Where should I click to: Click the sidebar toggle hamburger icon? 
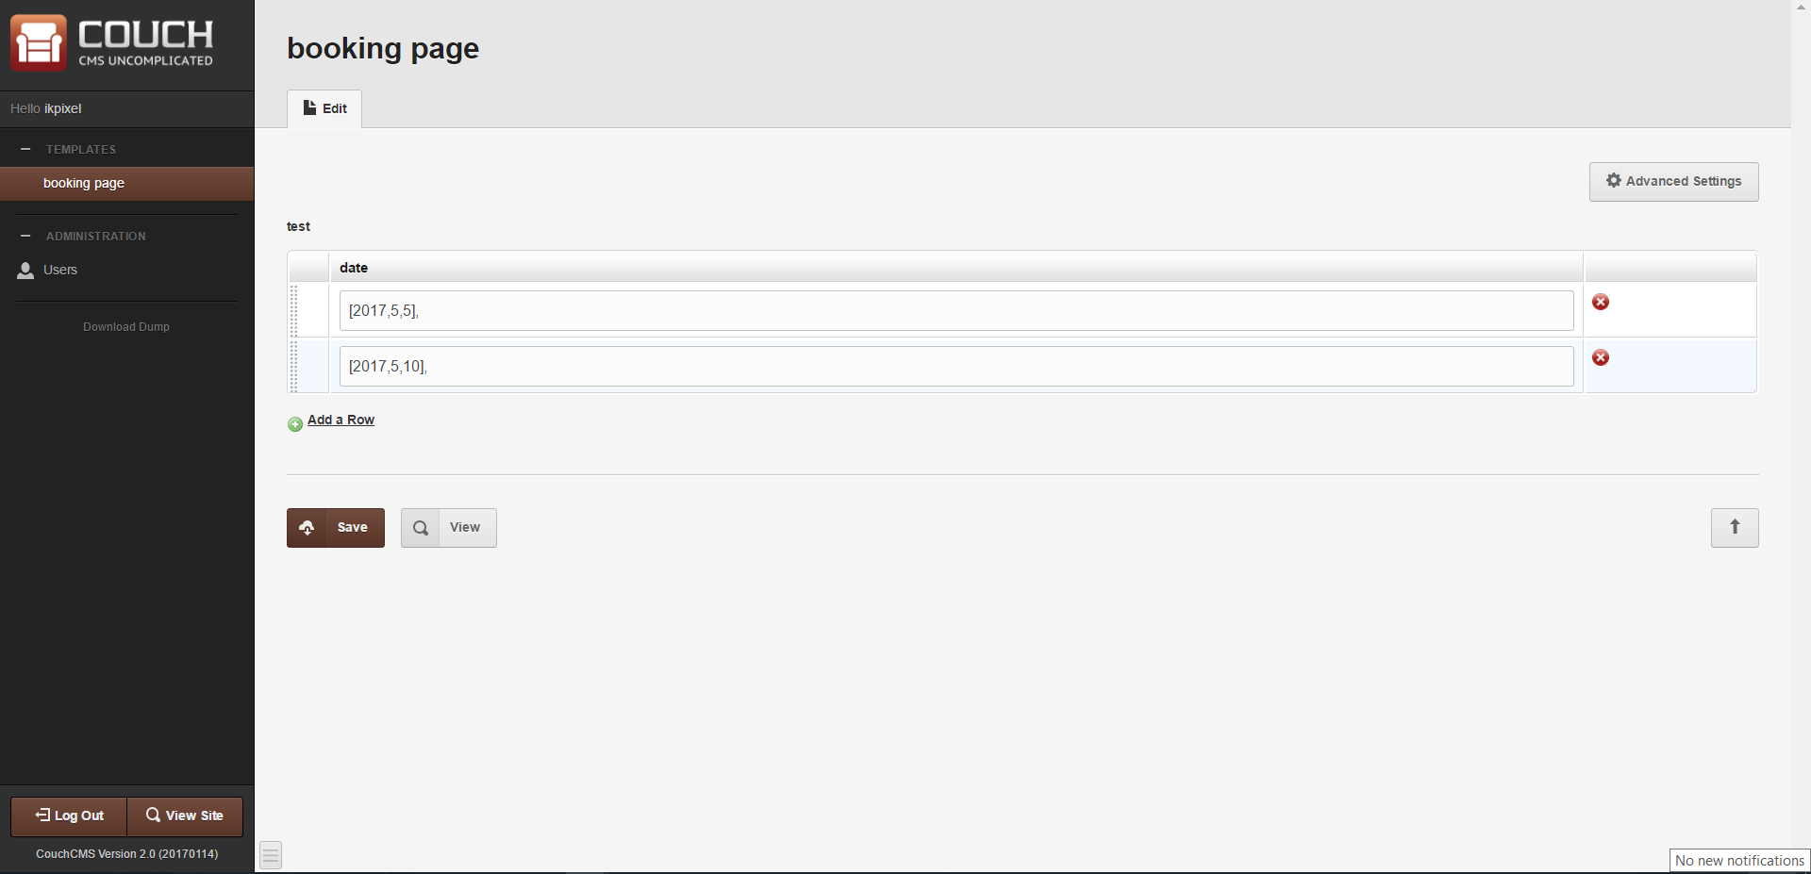pyautogui.click(x=271, y=855)
